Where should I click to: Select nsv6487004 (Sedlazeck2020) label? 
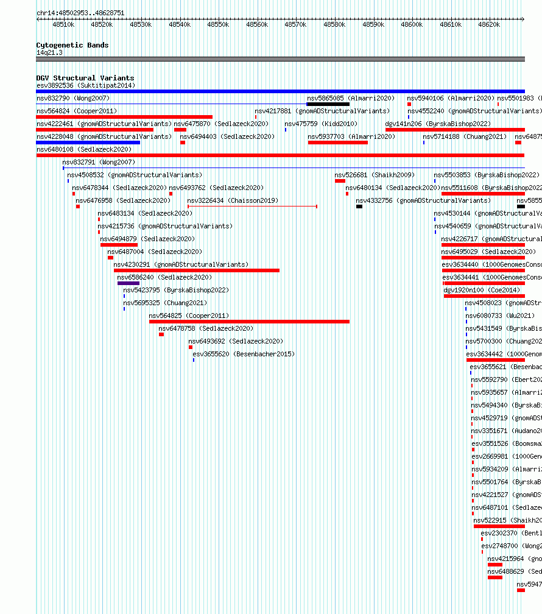(x=155, y=252)
